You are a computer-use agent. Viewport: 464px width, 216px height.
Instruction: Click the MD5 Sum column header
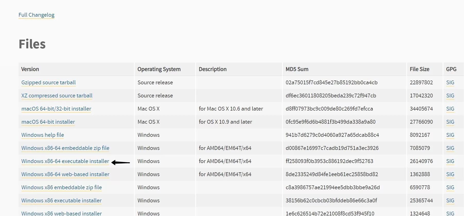pos(297,69)
